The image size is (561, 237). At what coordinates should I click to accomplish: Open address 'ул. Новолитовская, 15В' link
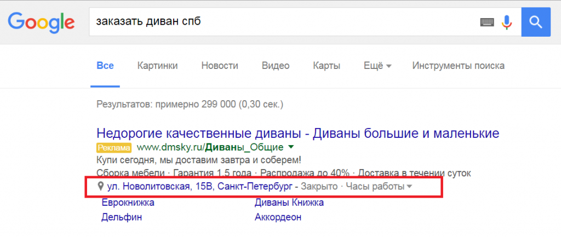[199, 186]
